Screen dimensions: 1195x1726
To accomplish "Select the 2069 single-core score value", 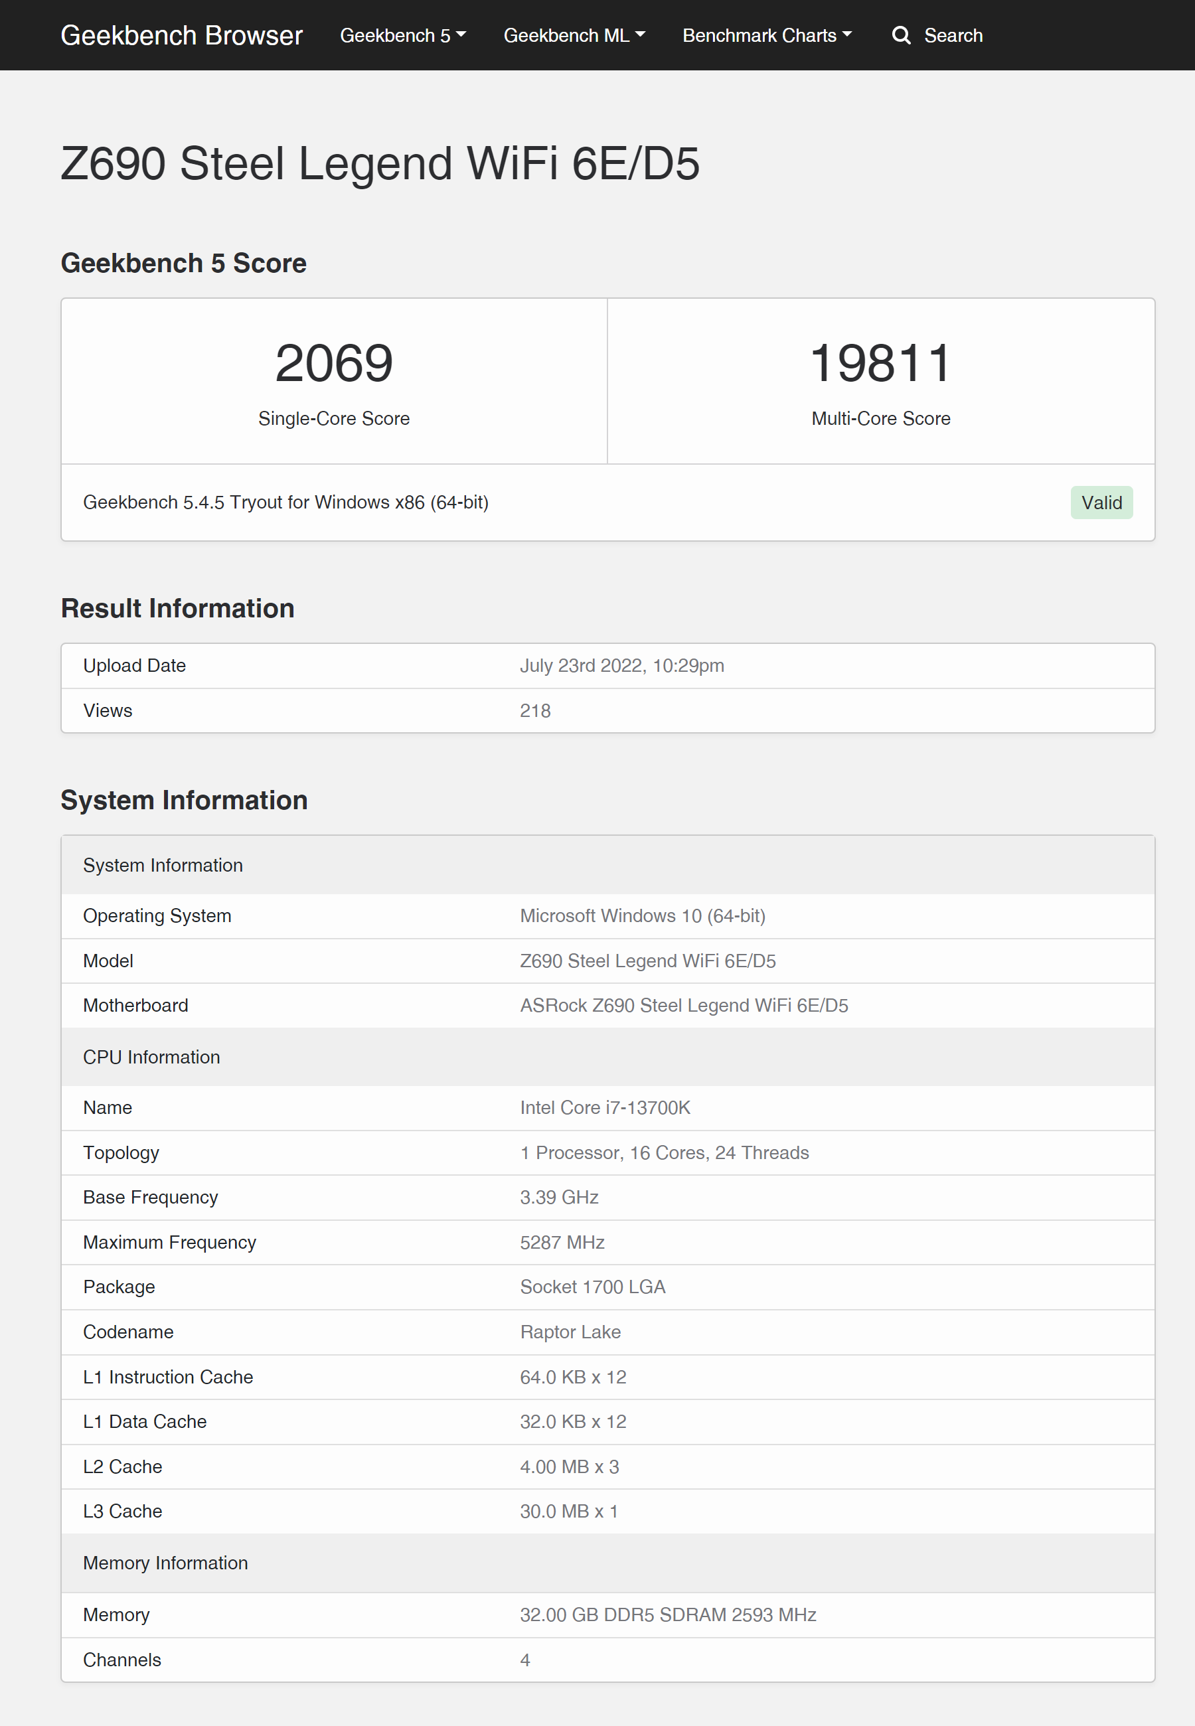I will [x=334, y=364].
